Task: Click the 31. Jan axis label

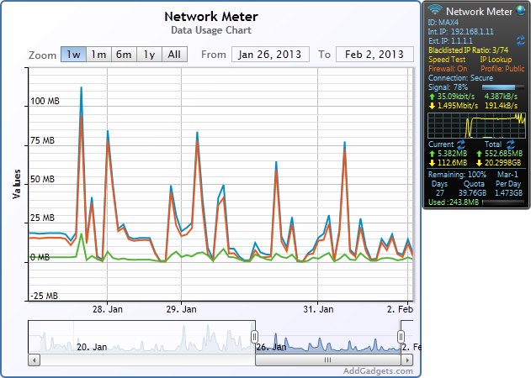Action: (x=318, y=309)
